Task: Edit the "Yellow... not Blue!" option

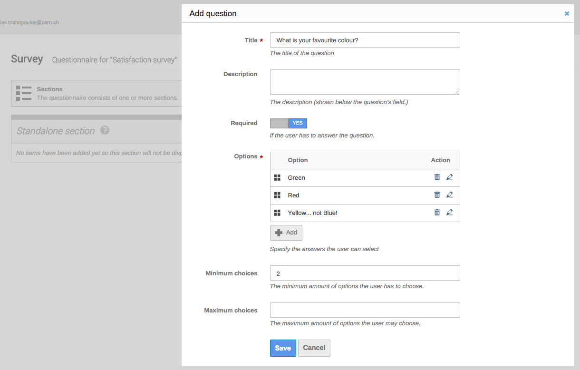Action: coord(449,213)
